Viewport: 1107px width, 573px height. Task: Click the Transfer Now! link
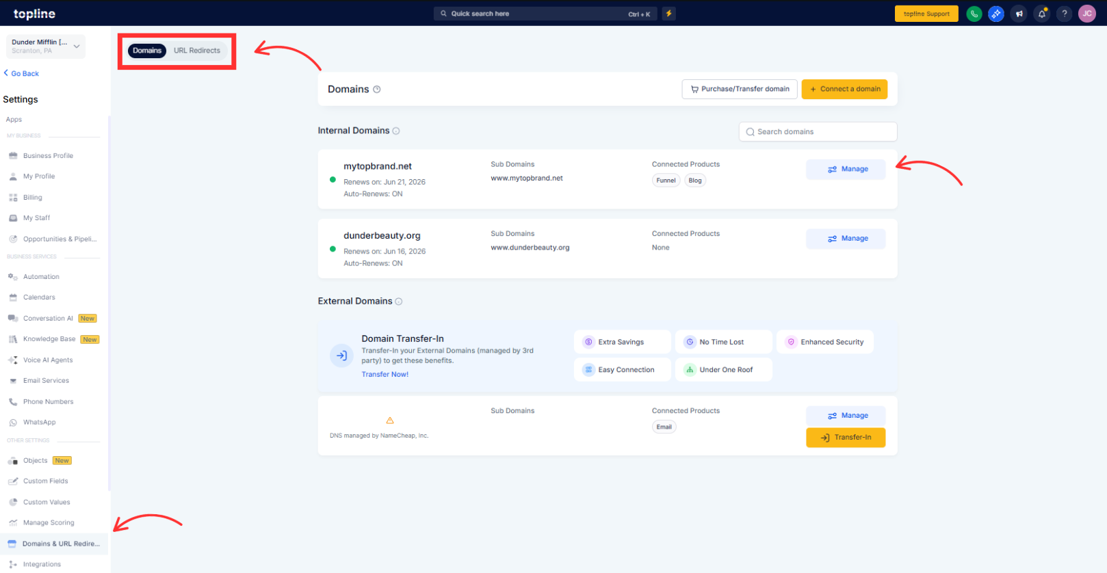(385, 375)
